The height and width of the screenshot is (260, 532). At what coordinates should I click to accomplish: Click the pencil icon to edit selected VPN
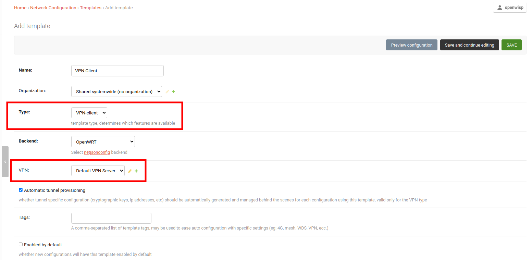click(130, 171)
